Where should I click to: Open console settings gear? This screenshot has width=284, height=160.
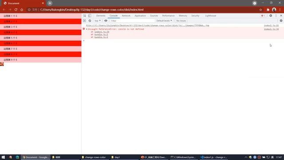point(281,21)
